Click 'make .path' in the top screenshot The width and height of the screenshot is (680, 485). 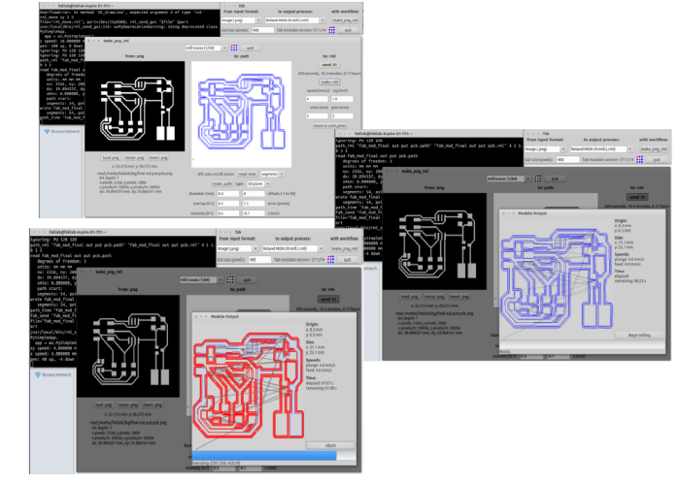pyautogui.click(x=222, y=183)
